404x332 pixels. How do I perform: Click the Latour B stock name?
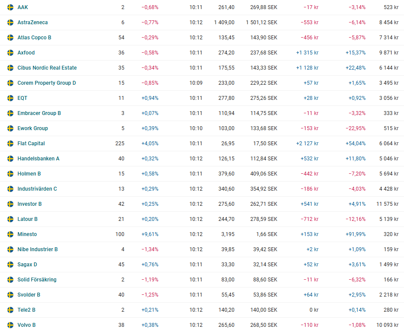(x=27, y=219)
